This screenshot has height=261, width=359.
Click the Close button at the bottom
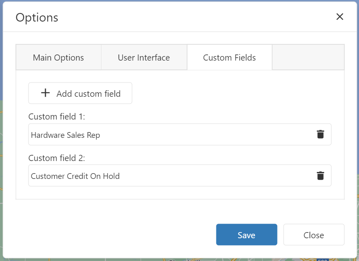point(314,235)
